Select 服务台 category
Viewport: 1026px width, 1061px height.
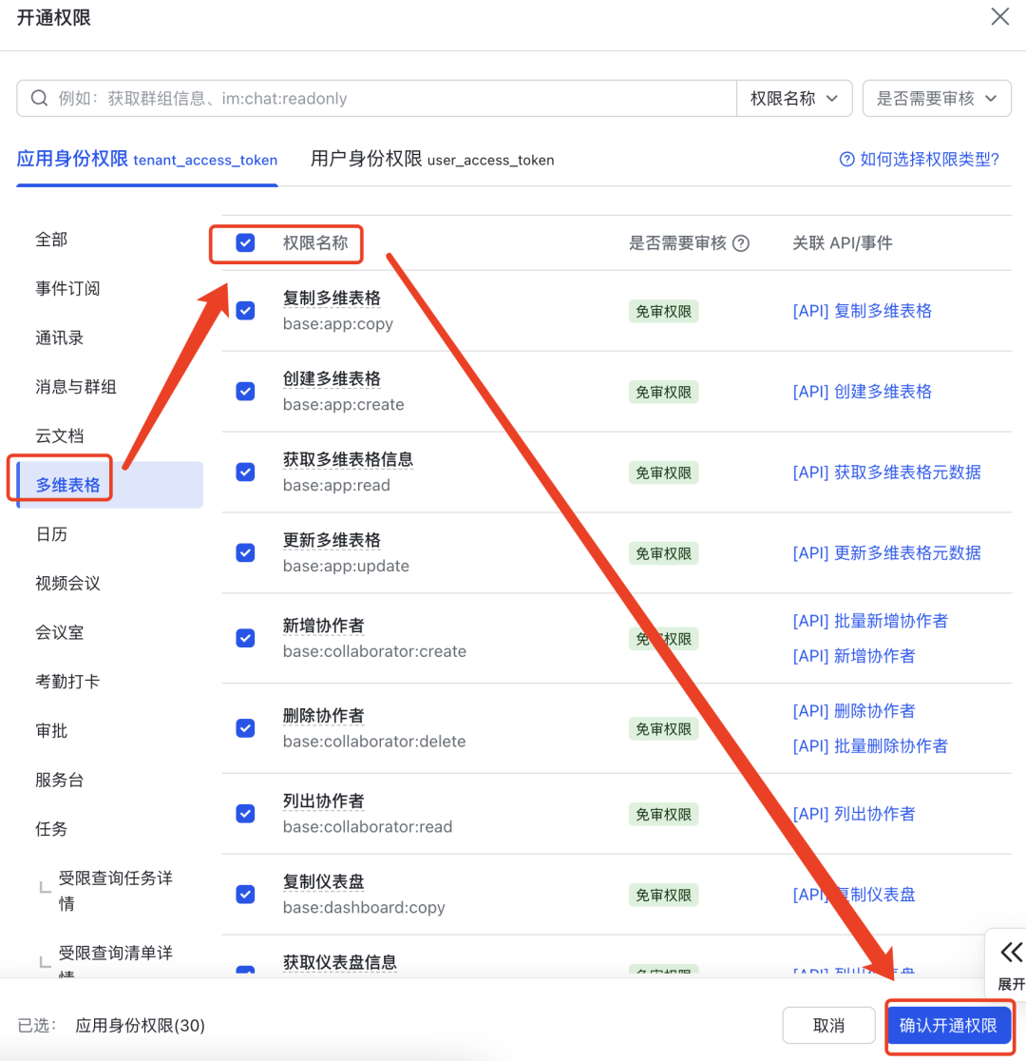(x=60, y=781)
